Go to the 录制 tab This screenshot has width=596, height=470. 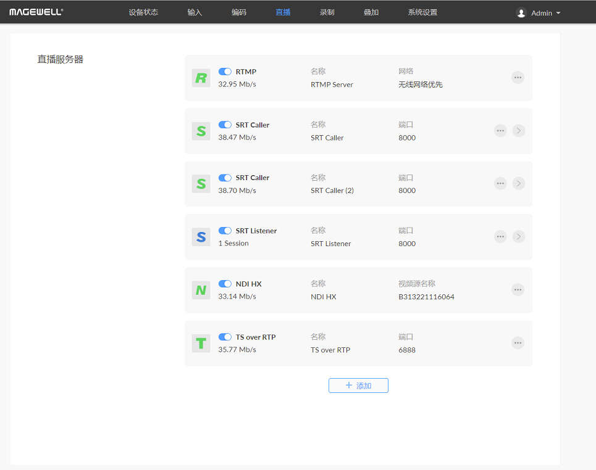coord(327,12)
